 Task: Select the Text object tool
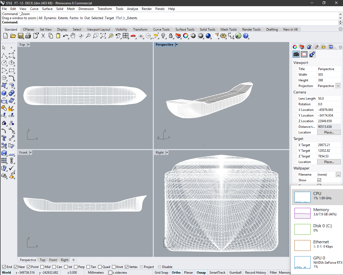coord(4,138)
